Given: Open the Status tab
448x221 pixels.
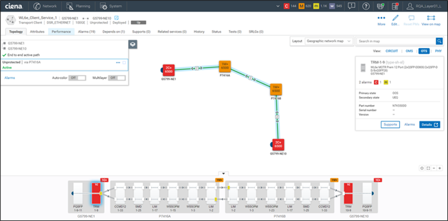Looking at the screenshot, I should pyautogui.click(x=216, y=32).
